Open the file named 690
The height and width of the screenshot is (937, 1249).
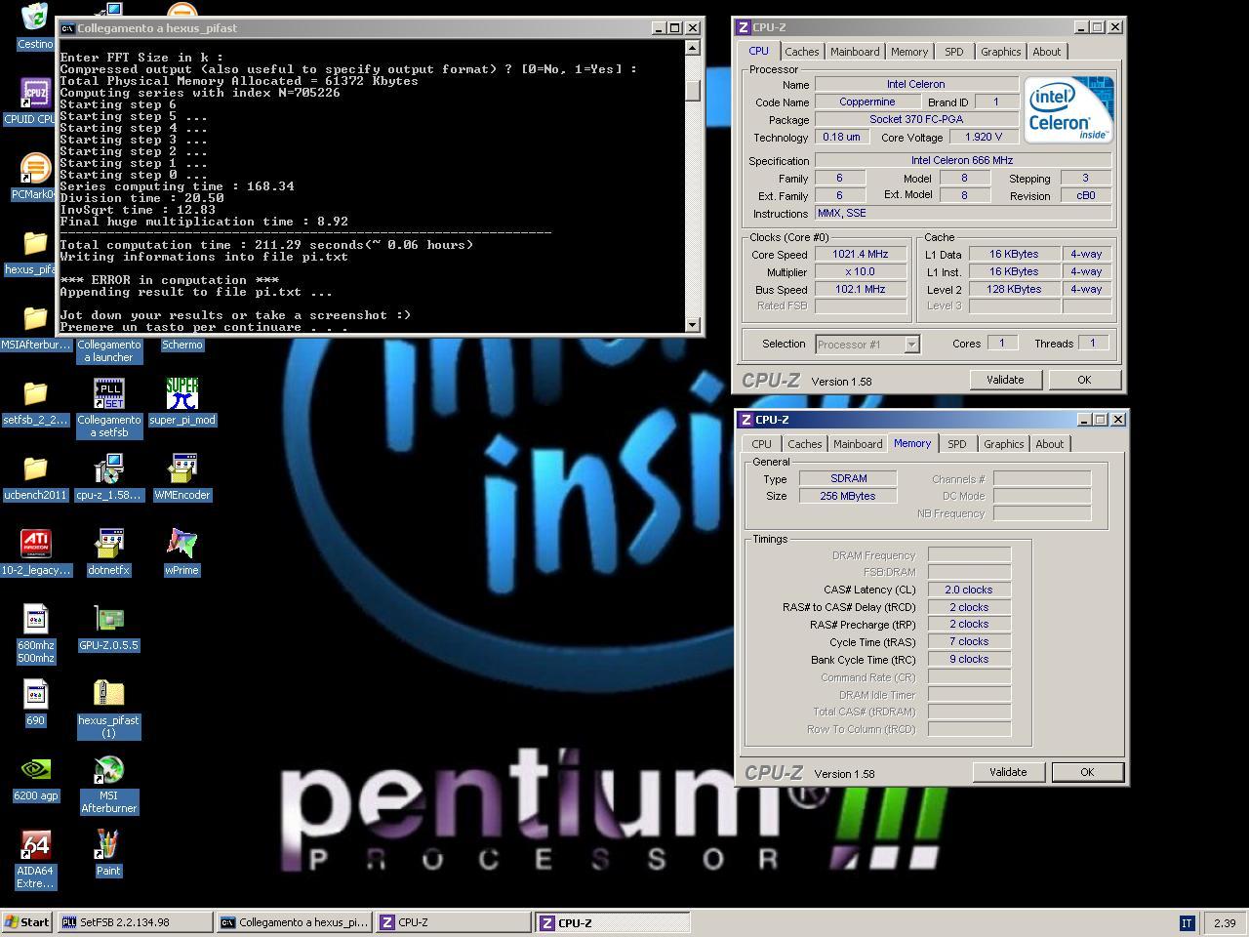[x=35, y=696]
